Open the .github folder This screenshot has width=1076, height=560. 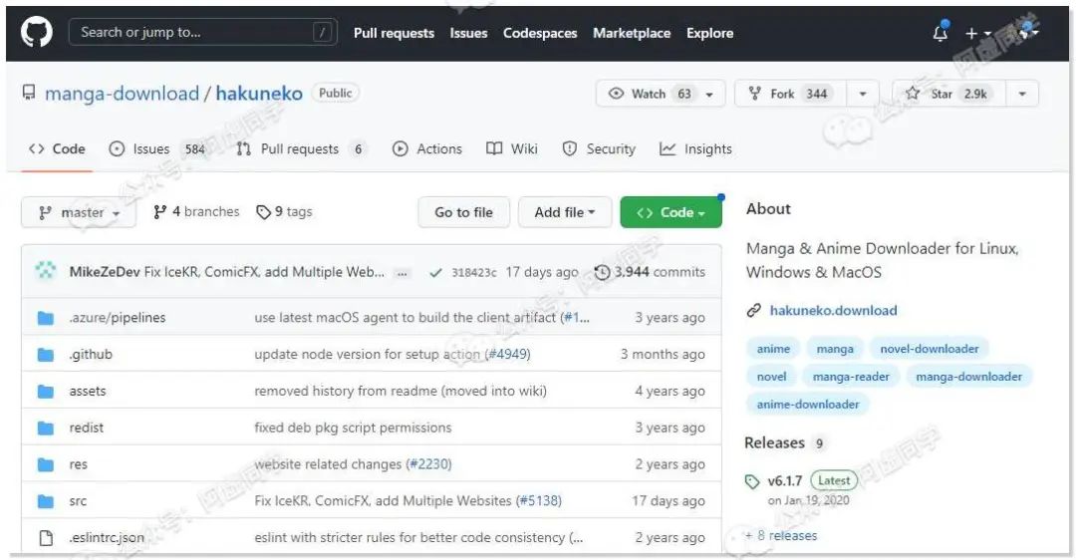pos(91,354)
